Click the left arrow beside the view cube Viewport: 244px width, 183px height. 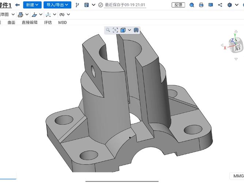point(222,45)
